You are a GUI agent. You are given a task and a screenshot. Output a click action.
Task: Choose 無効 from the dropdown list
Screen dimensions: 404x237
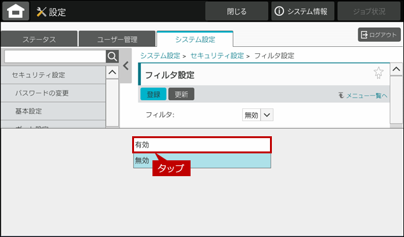pos(202,160)
